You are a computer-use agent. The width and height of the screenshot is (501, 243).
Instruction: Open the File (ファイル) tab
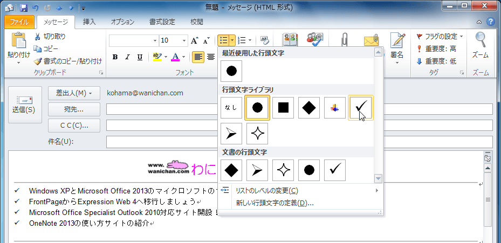19,22
